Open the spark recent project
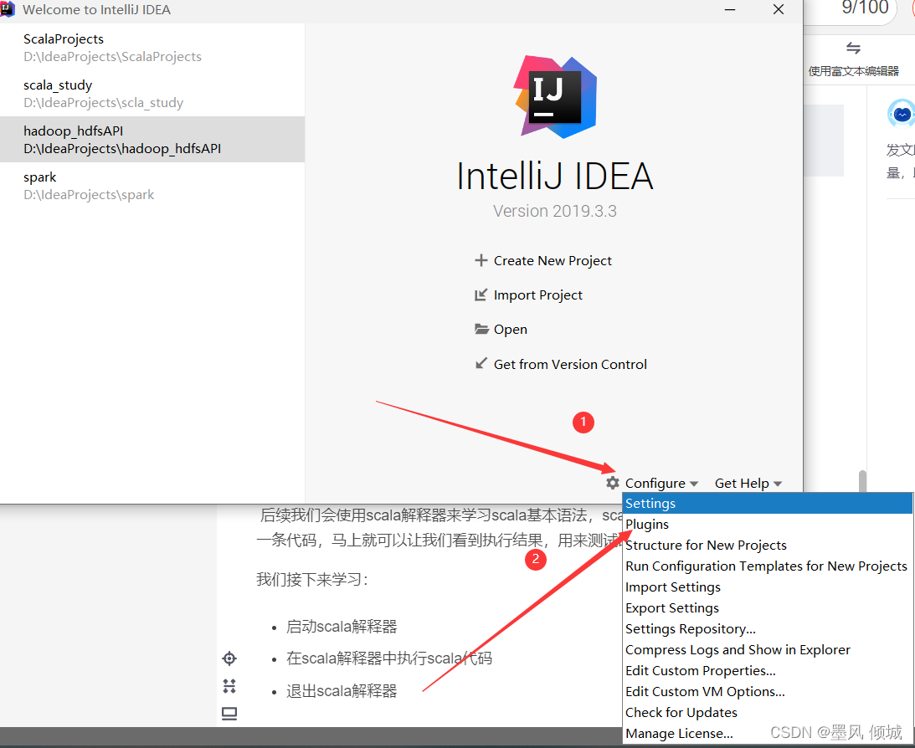 tap(152, 186)
